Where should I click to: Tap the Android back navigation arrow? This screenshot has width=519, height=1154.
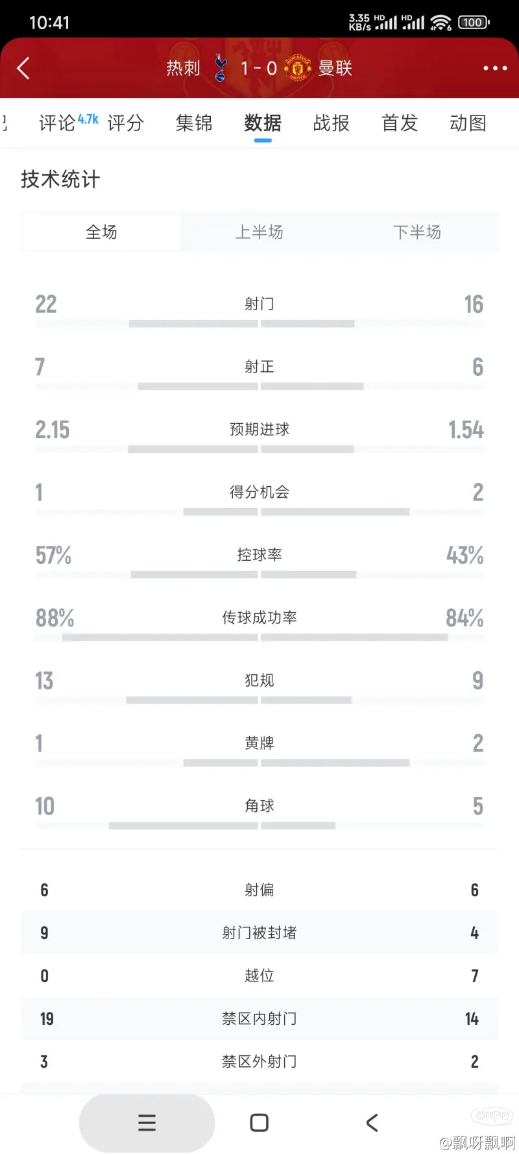click(x=372, y=1123)
